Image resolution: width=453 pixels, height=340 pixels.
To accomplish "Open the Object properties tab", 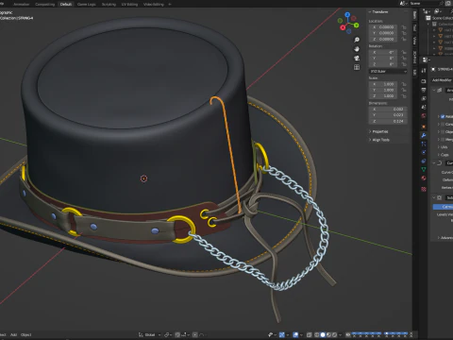I will point(424,127).
